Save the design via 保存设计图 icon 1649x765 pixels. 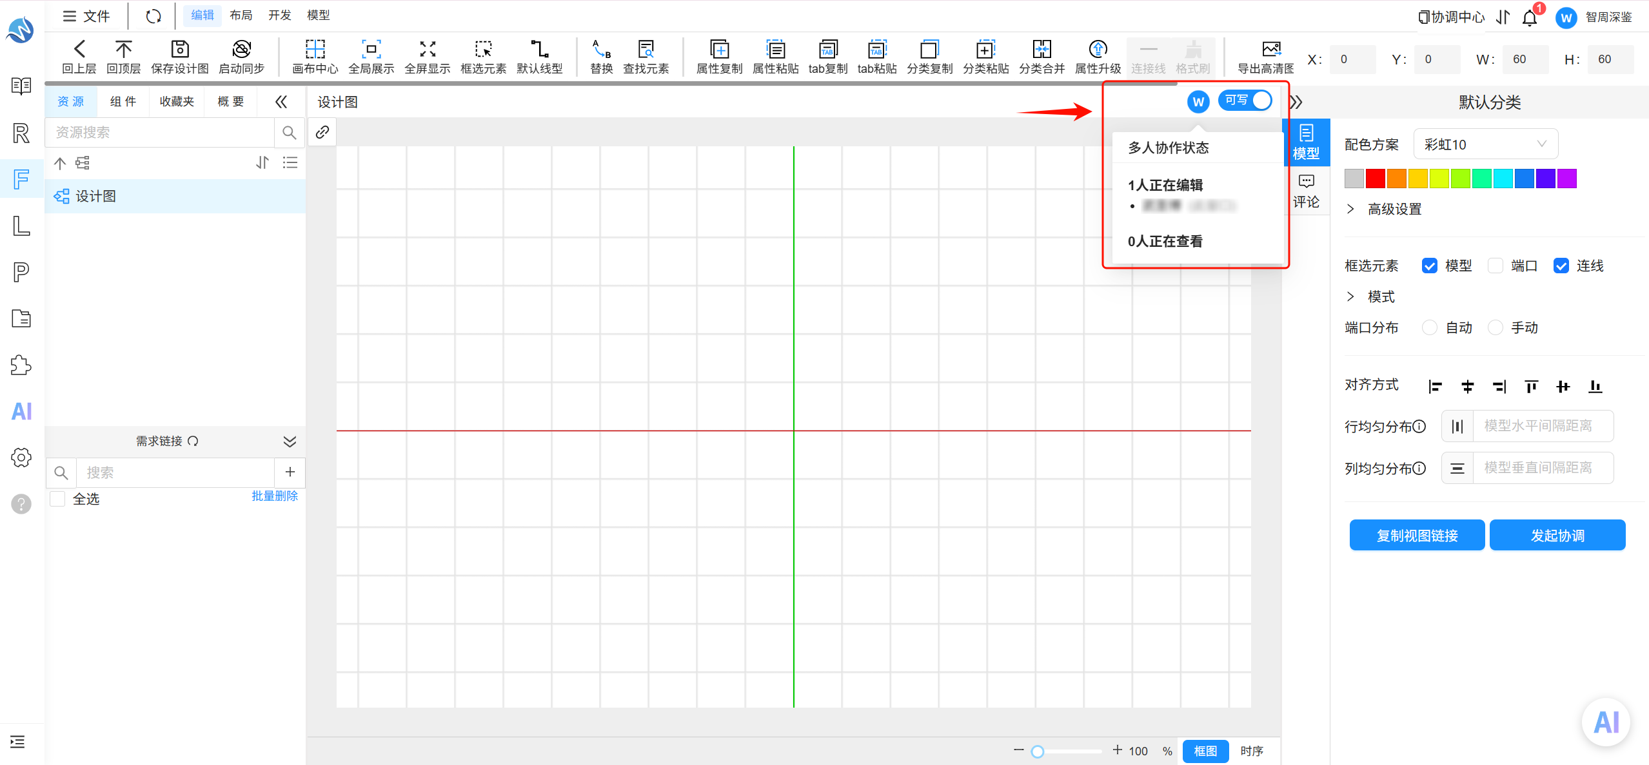coord(179,49)
